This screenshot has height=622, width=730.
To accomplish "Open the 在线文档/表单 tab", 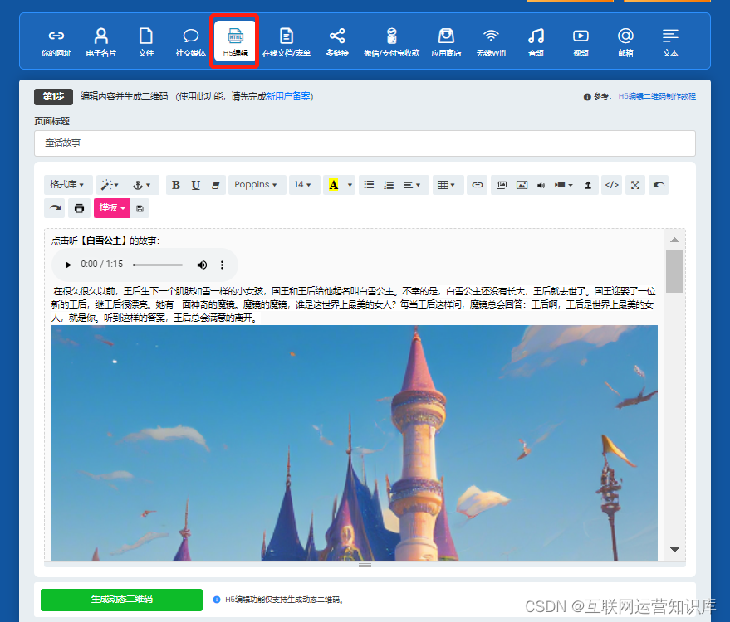I will pos(286,41).
